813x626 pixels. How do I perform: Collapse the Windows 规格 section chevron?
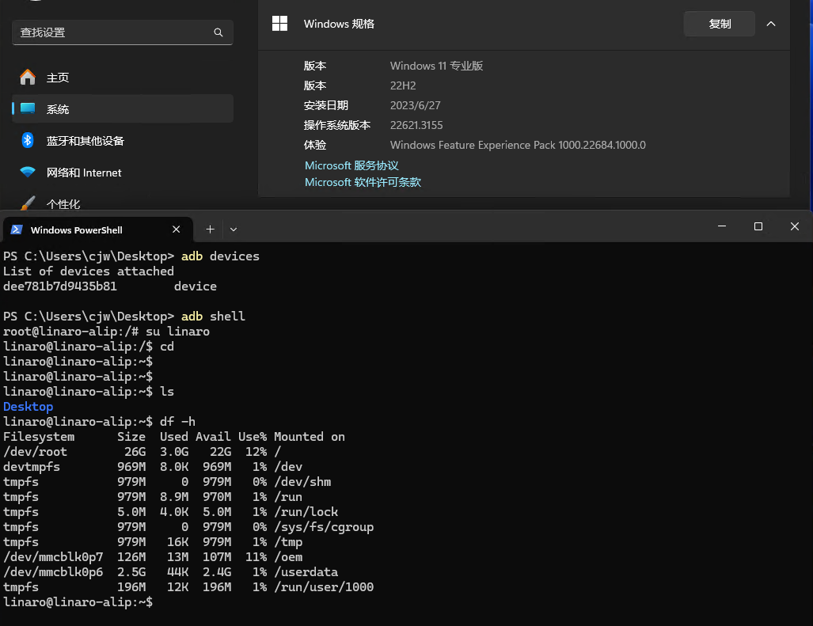(771, 24)
